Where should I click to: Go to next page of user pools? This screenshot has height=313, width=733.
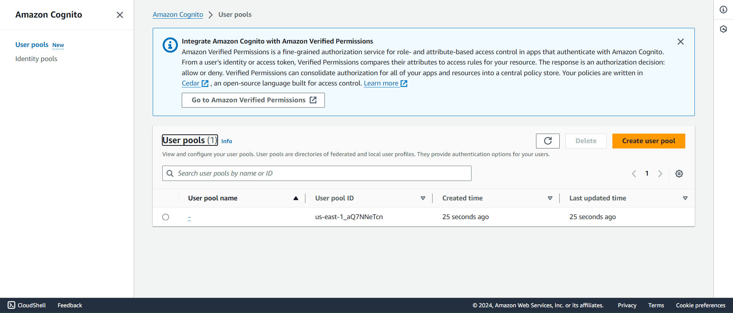(x=660, y=174)
